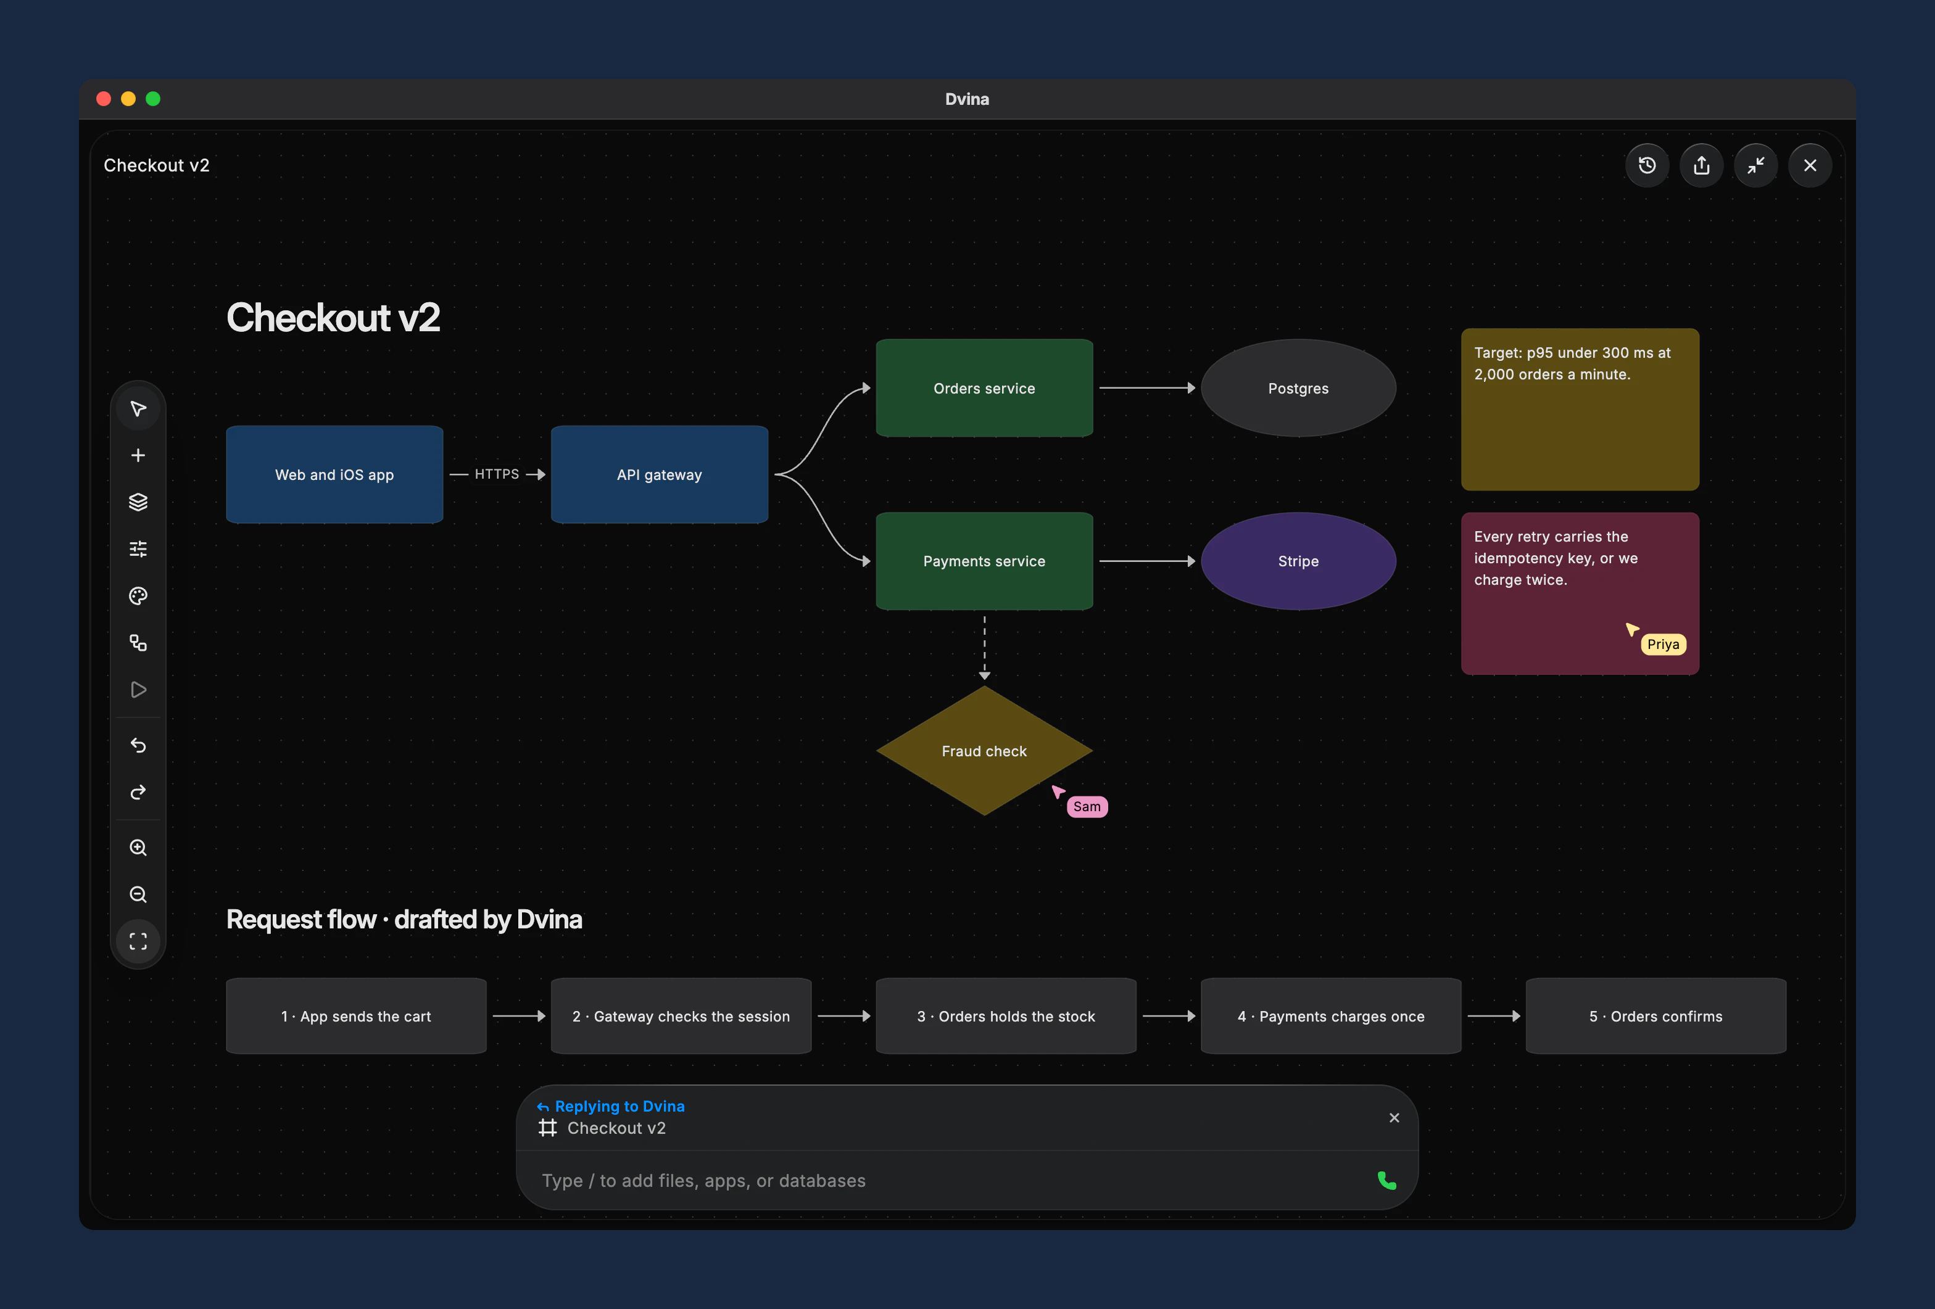Select the API gateway node

pos(660,474)
